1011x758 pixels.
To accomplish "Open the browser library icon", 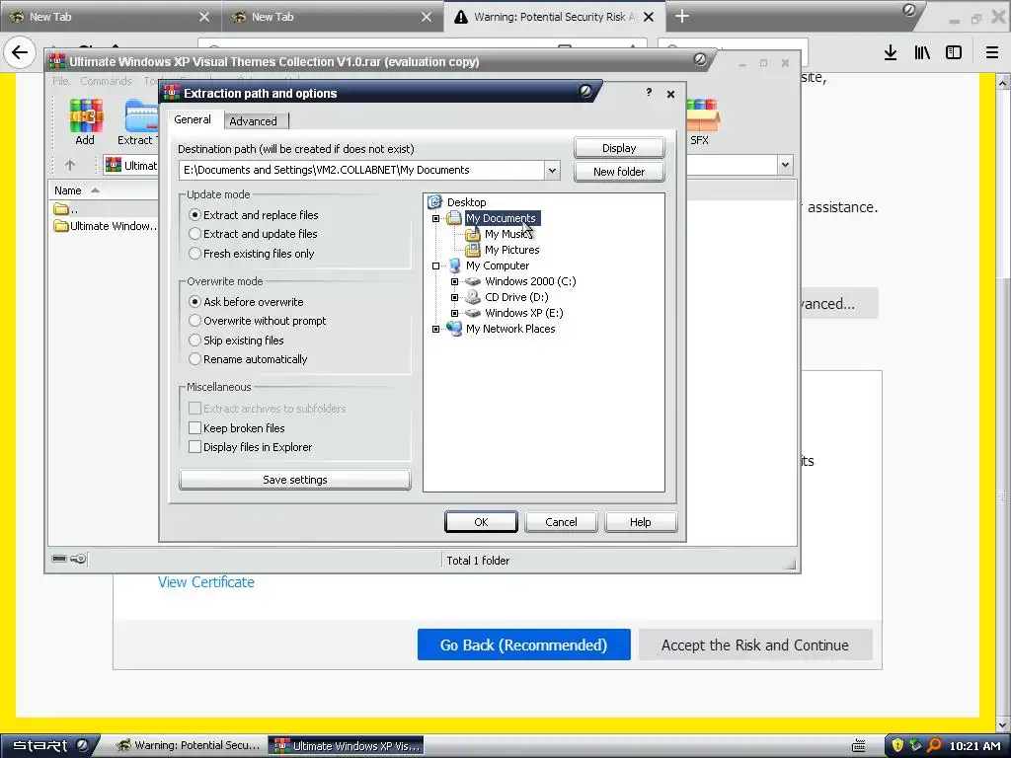I will pyautogui.click(x=922, y=52).
